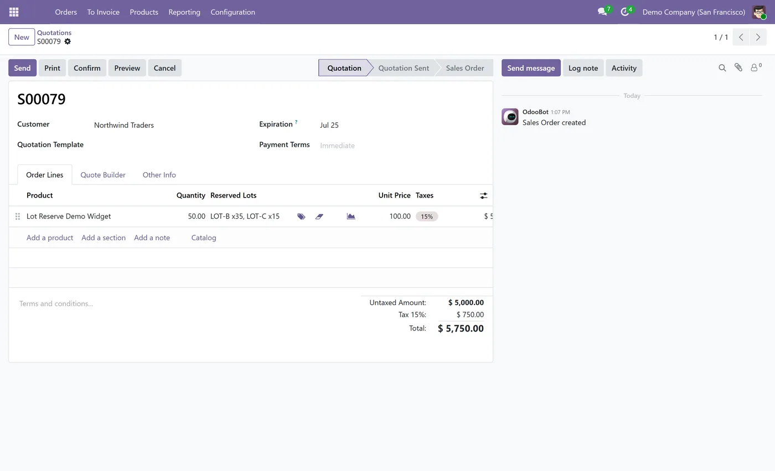Click the Send button

point(22,68)
